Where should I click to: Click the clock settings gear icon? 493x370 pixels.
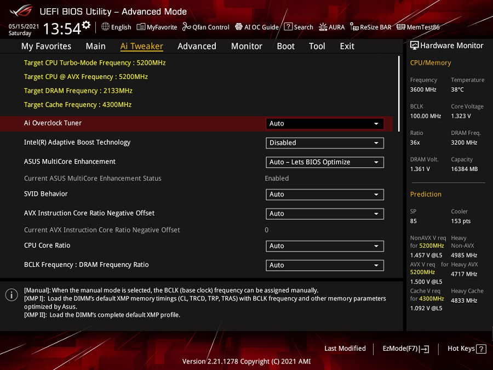coord(86,25)
